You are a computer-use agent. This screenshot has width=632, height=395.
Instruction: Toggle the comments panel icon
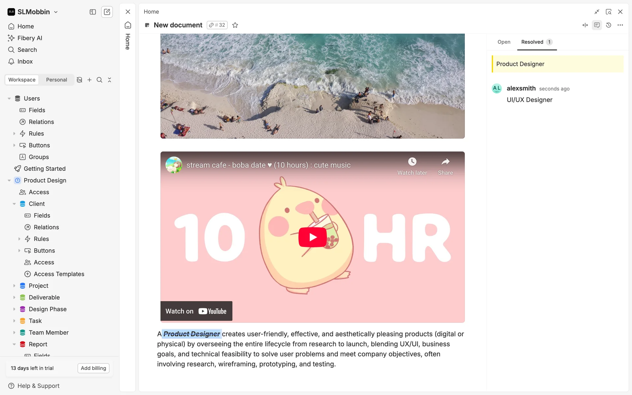597,25
